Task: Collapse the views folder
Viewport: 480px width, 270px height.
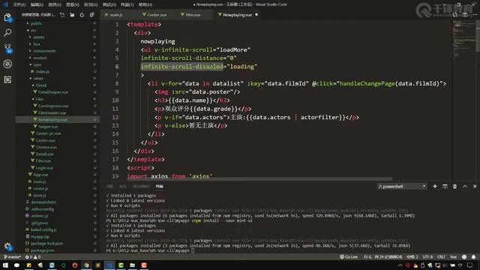Action: [x=38, y=78]
